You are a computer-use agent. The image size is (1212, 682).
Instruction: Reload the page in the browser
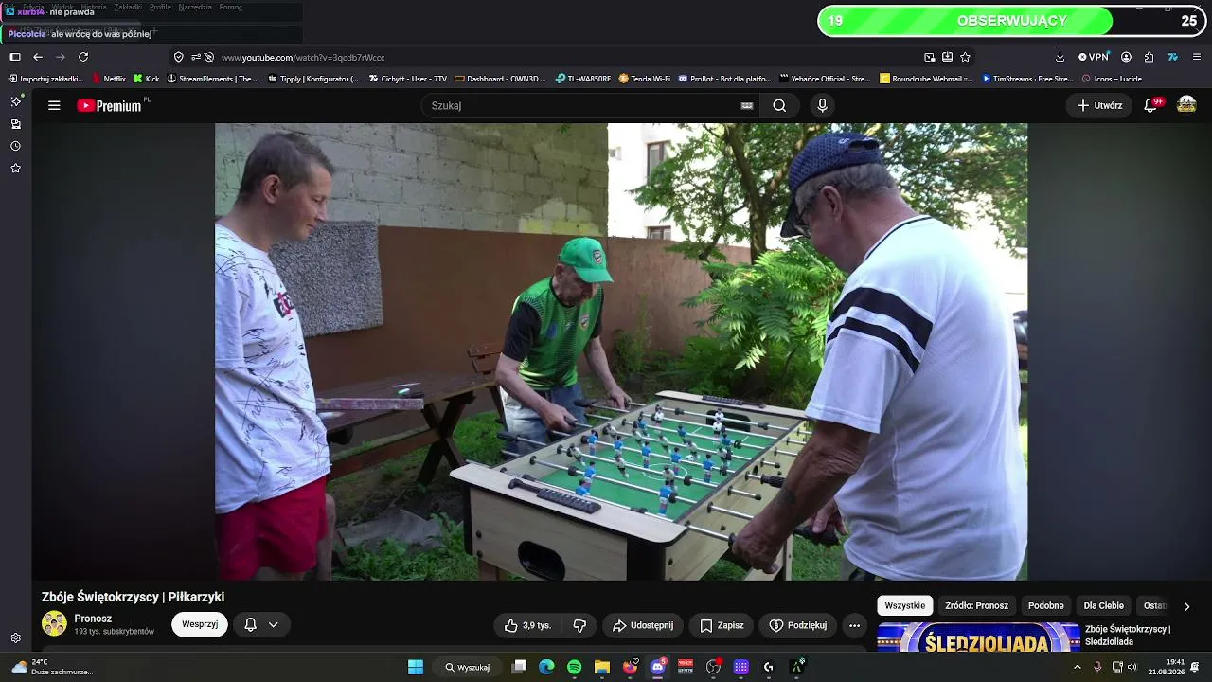click(x=83, y=57)
